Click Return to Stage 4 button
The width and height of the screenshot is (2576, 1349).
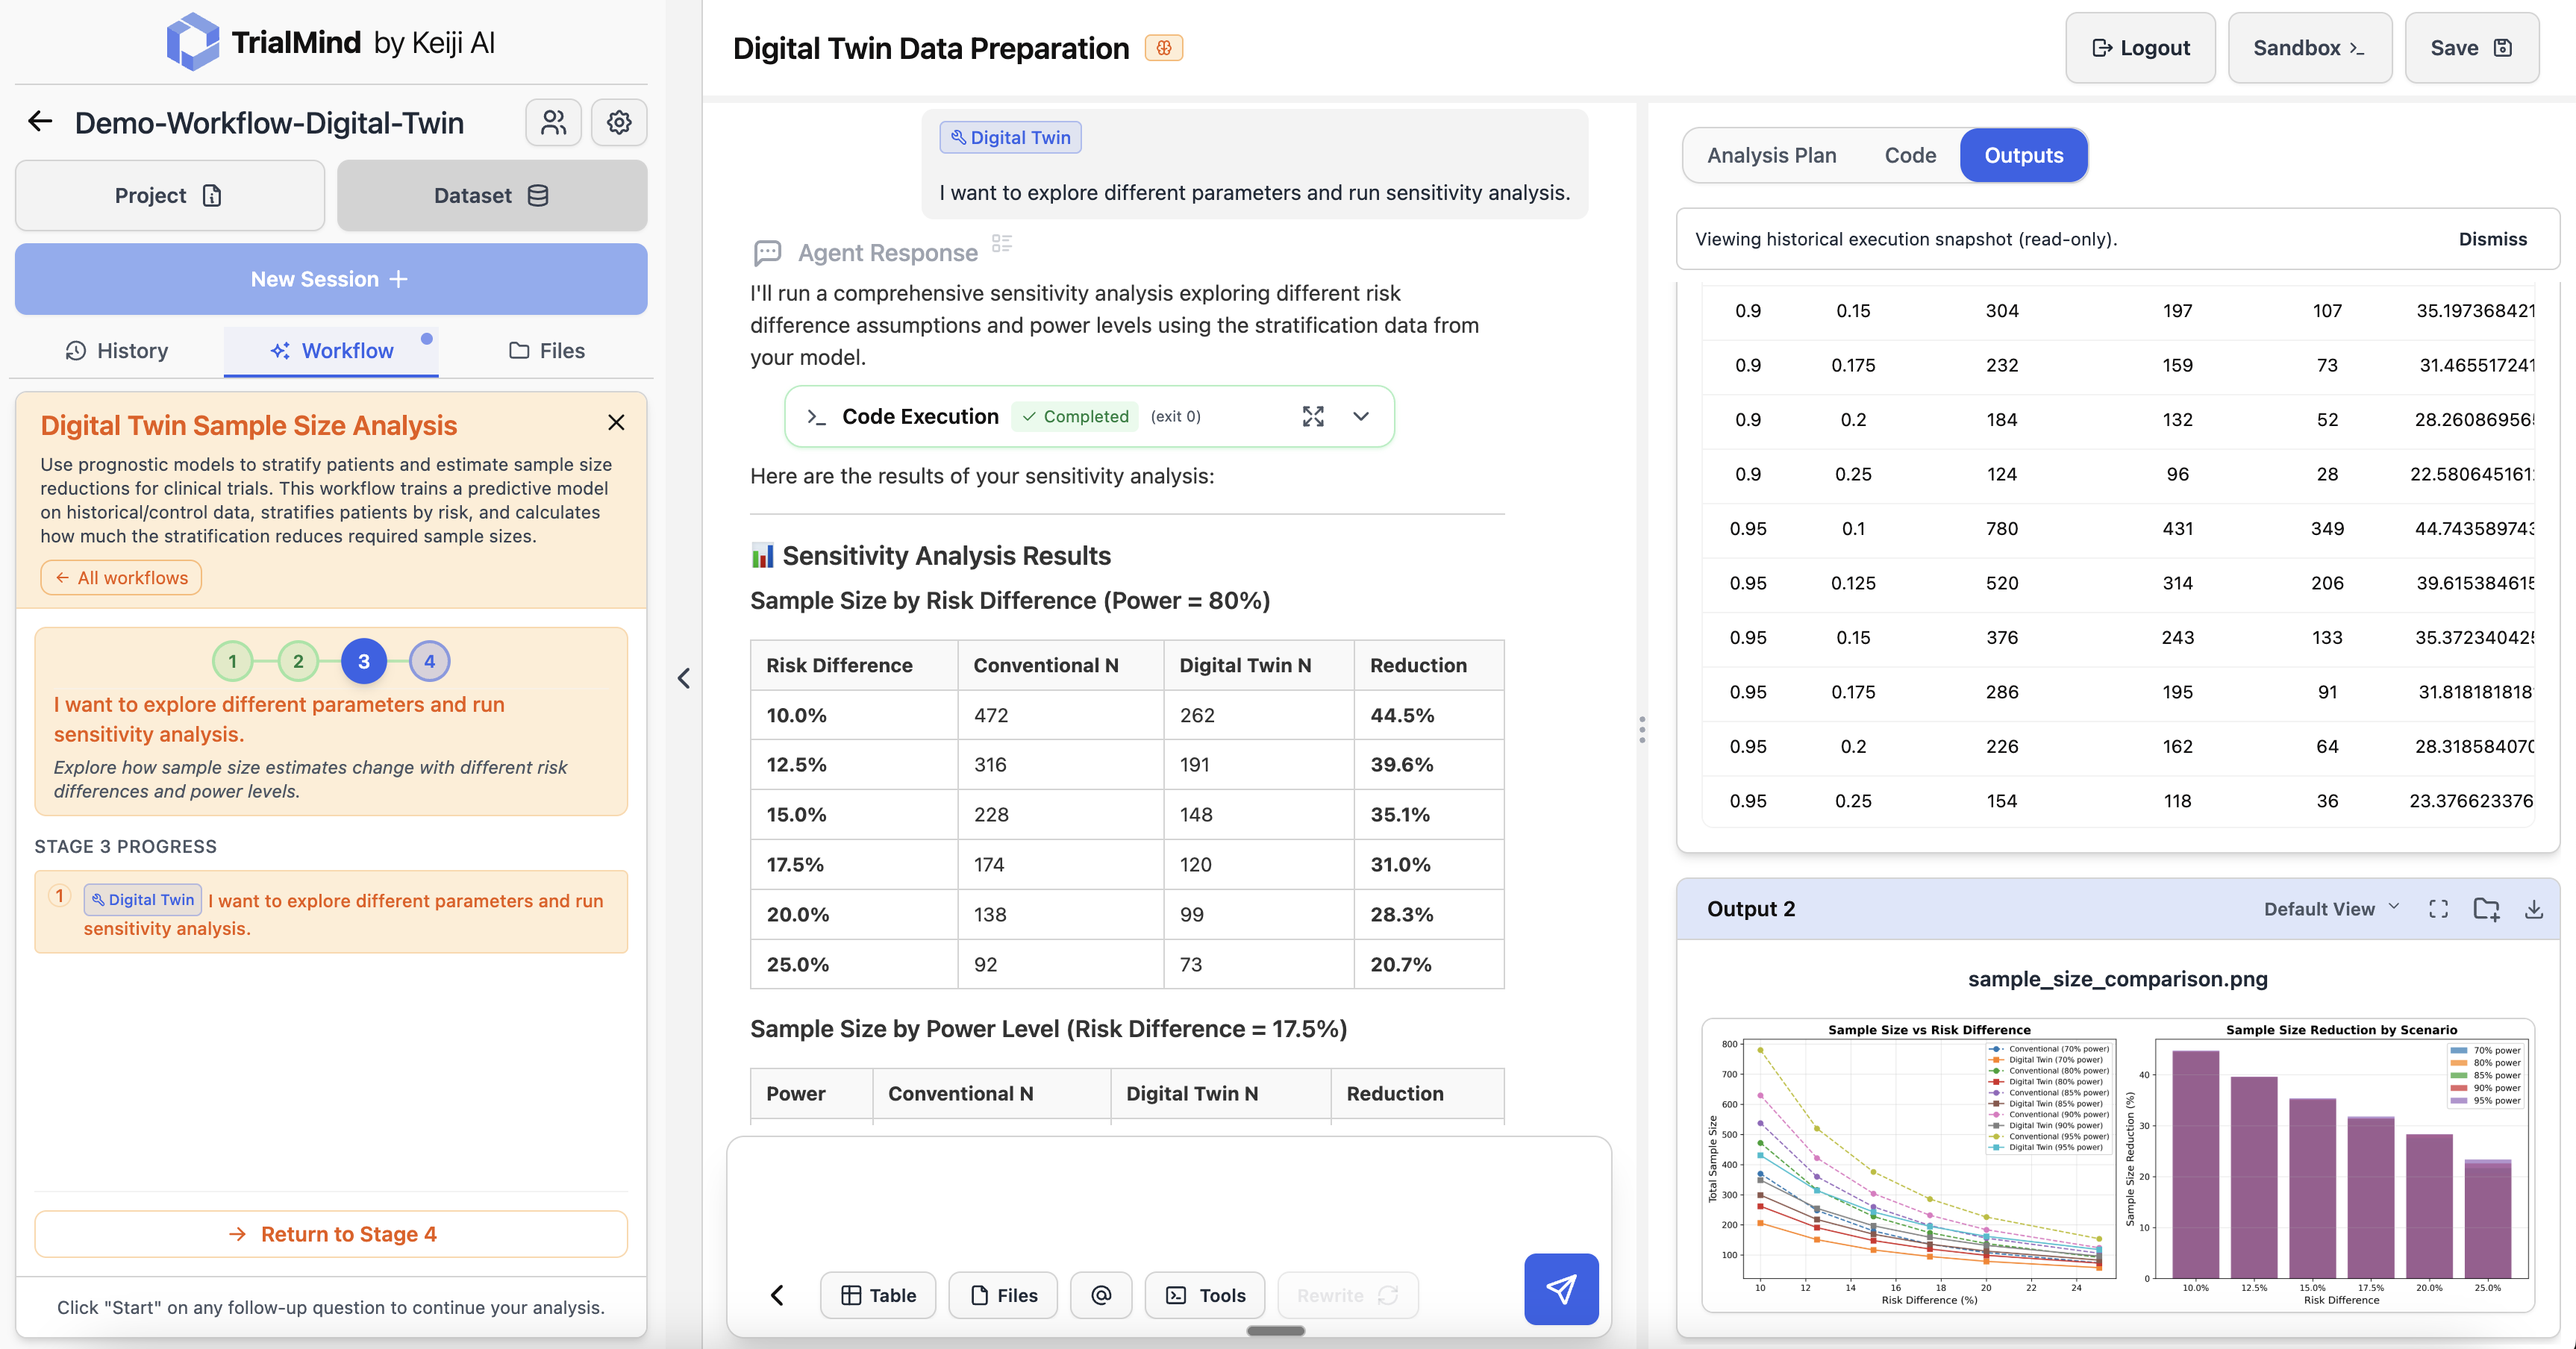point(331,1234)
